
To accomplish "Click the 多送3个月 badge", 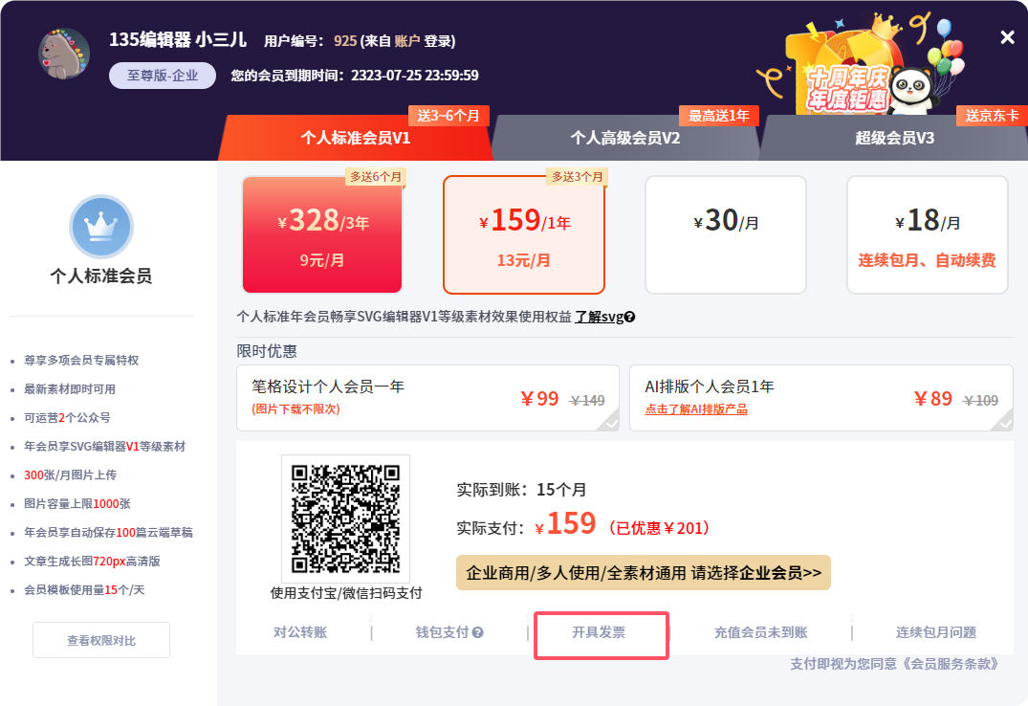I will tap(577, 176).
